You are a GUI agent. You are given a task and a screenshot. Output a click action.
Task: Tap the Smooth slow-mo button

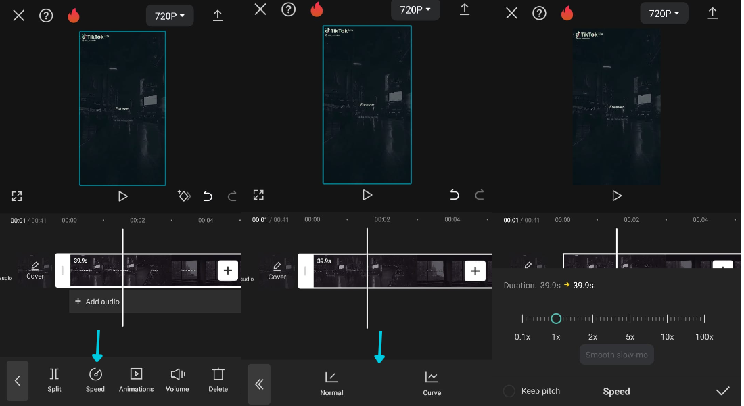point(616,355)
